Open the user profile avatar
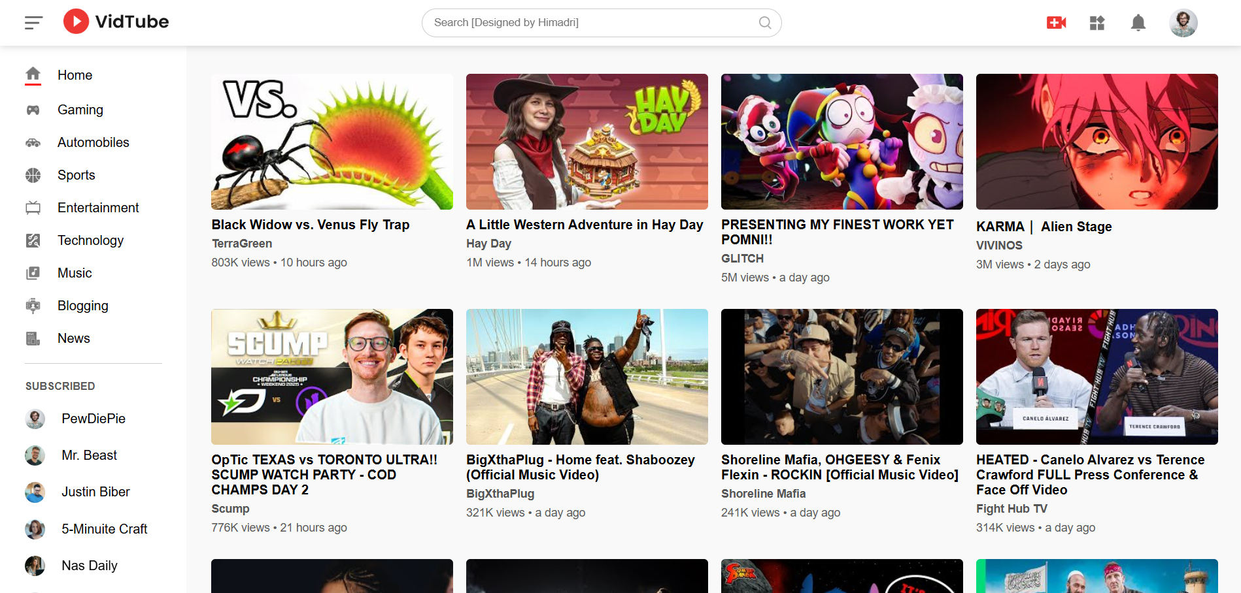This screenshot has width=1241, height=593. [x=1183, y=23]
